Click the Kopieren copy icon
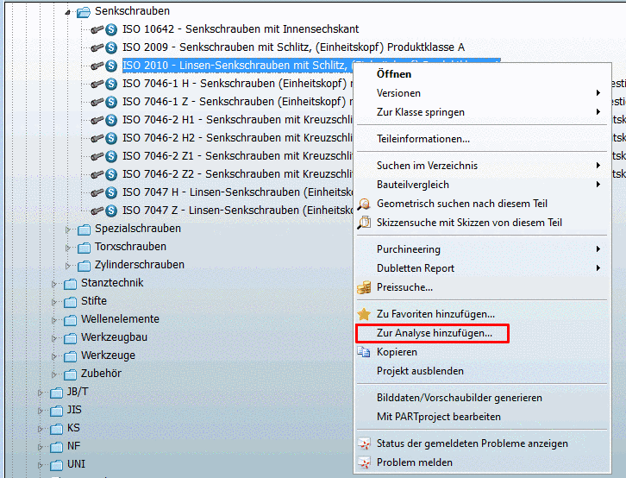The image size is (626, 478). pyautogui.click(x=363, y=352)
